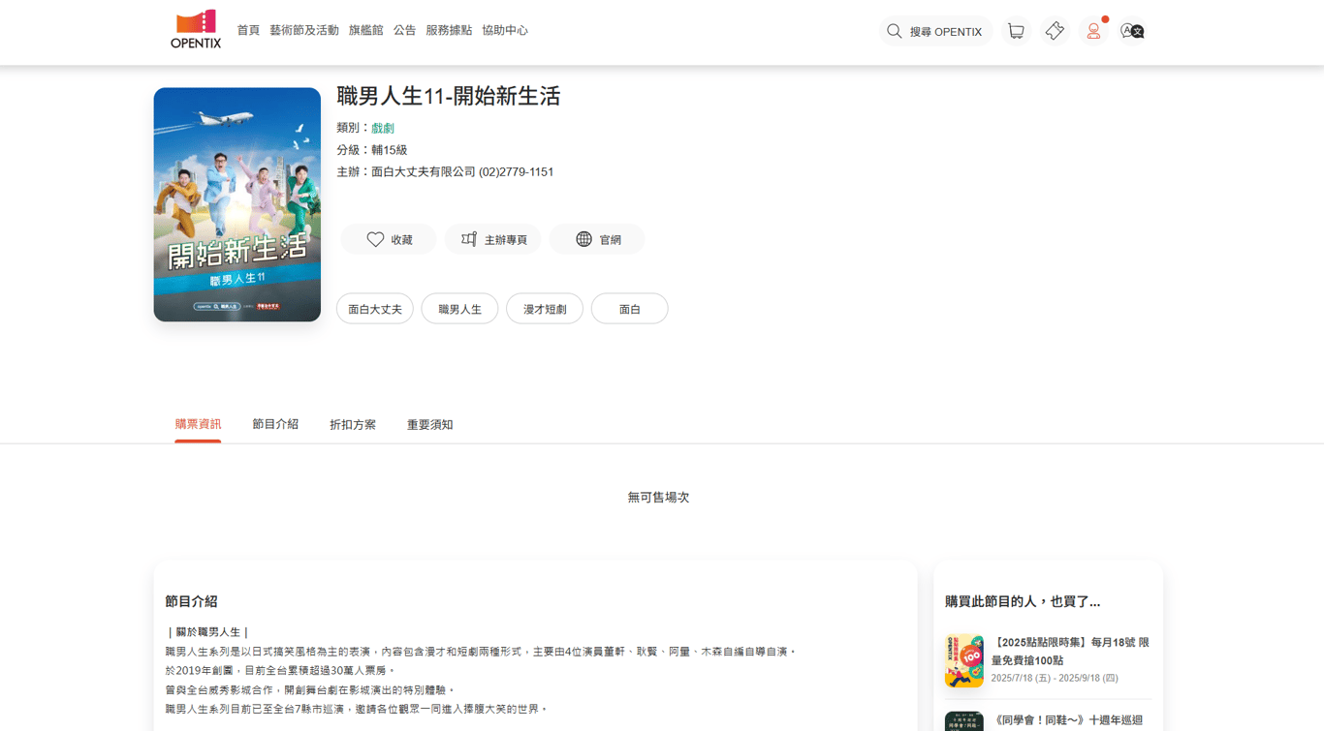Open 《同學會!同鞋~》十週年巡迴 recommendation title
The image size is (1324, 731).
click(x=1067, y=720)
